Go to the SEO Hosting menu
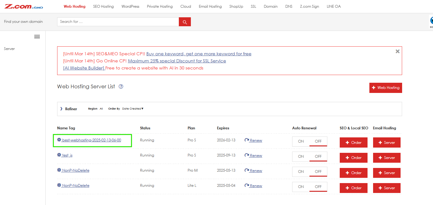The width and height of the screenshot is (433, 205). click(x=103, y=6)
